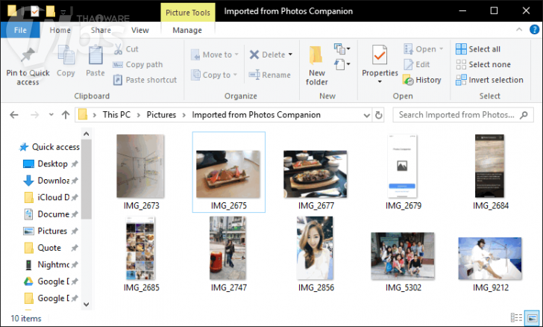Image resolution: width=543 pixels, height=327 pixels.
Task: Click Pictures in the breadcrumb path
Action: 161,115
